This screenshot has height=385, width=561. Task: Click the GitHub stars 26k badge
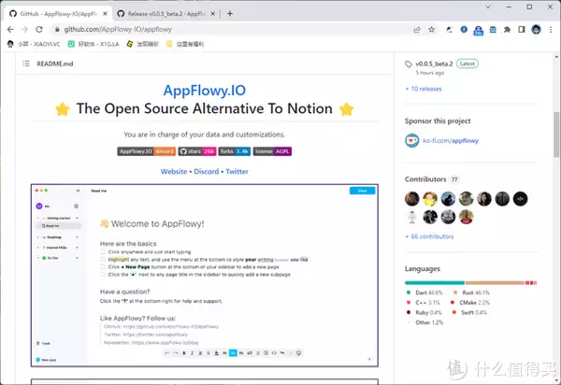[197, 151]
